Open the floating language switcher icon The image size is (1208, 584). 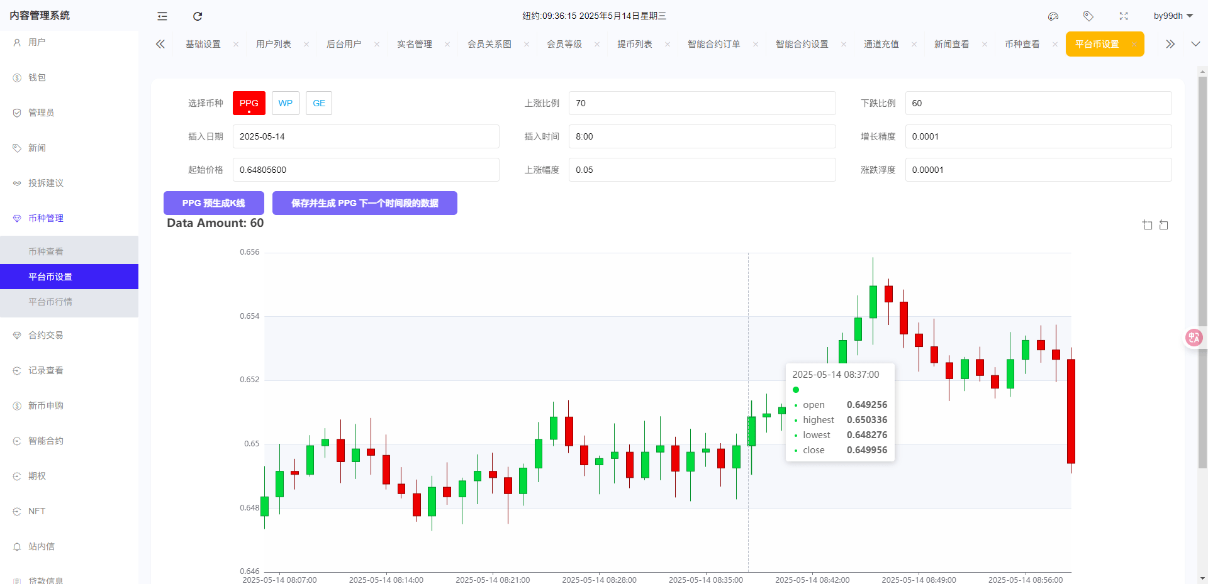(1194, 338)
